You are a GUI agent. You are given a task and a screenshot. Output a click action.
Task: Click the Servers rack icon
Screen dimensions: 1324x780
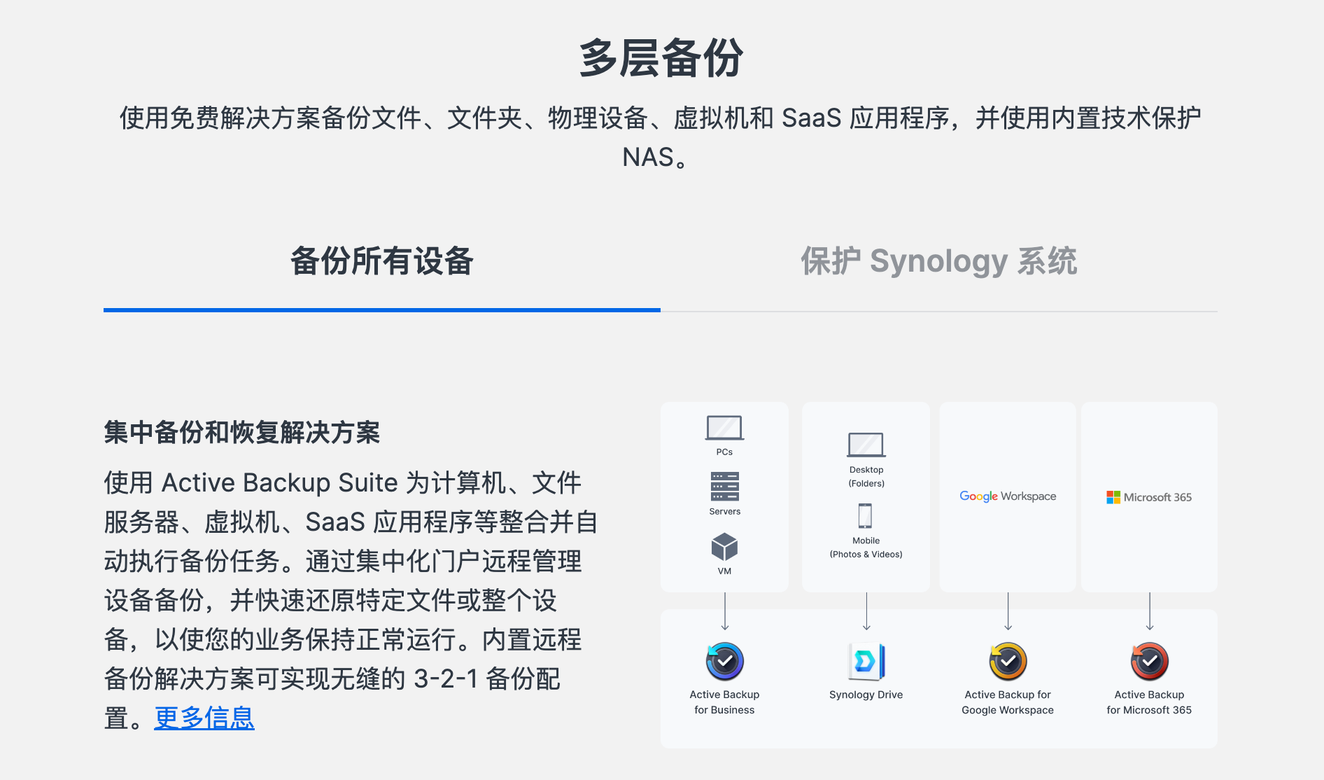pos(724,486)
